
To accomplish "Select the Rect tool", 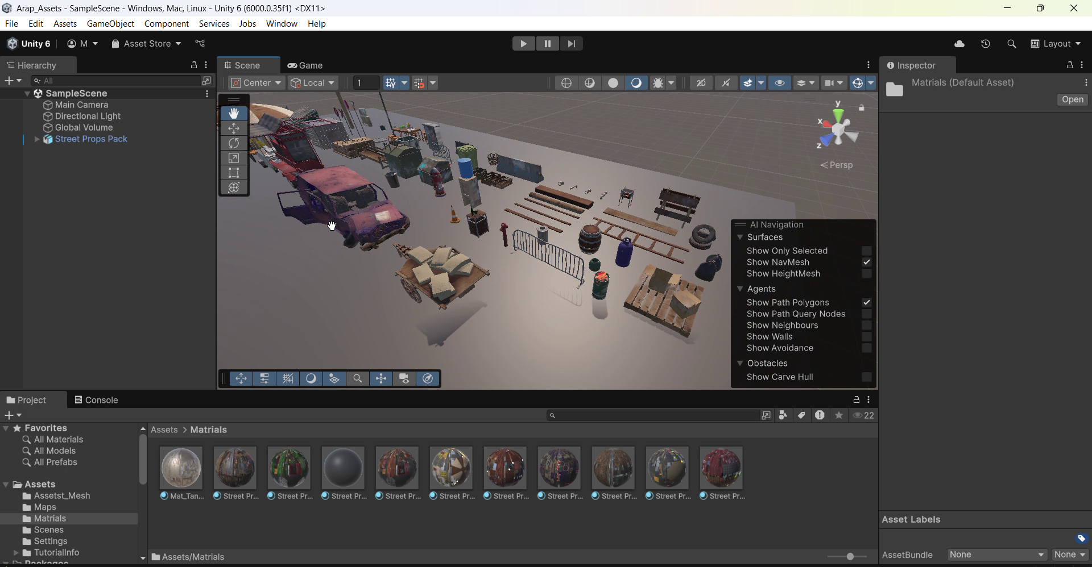I will coord(234,173).
